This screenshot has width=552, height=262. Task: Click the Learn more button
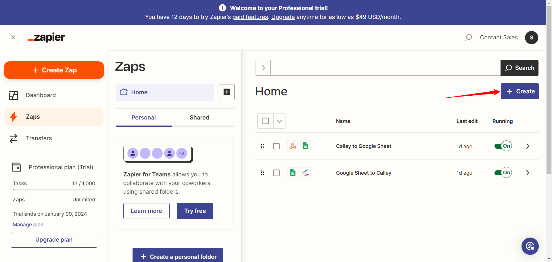(146, 211)
